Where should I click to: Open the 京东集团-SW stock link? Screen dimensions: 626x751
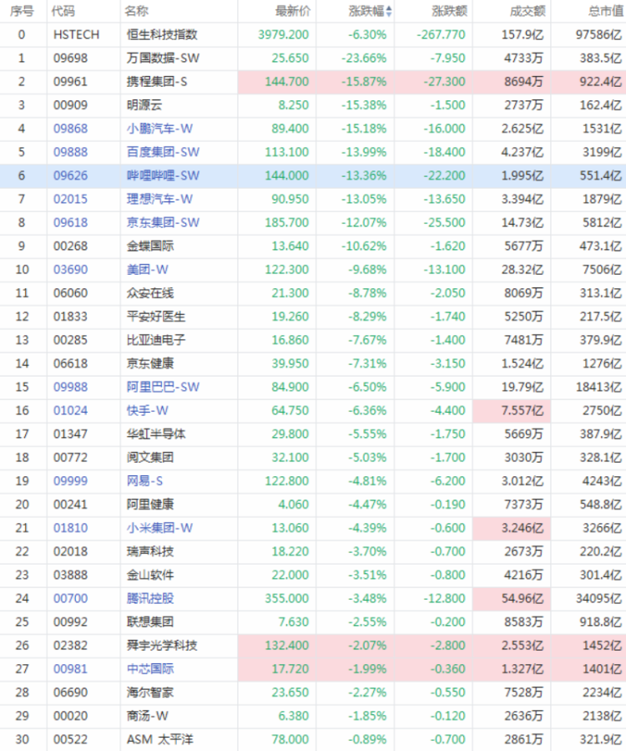pos(163,223)
